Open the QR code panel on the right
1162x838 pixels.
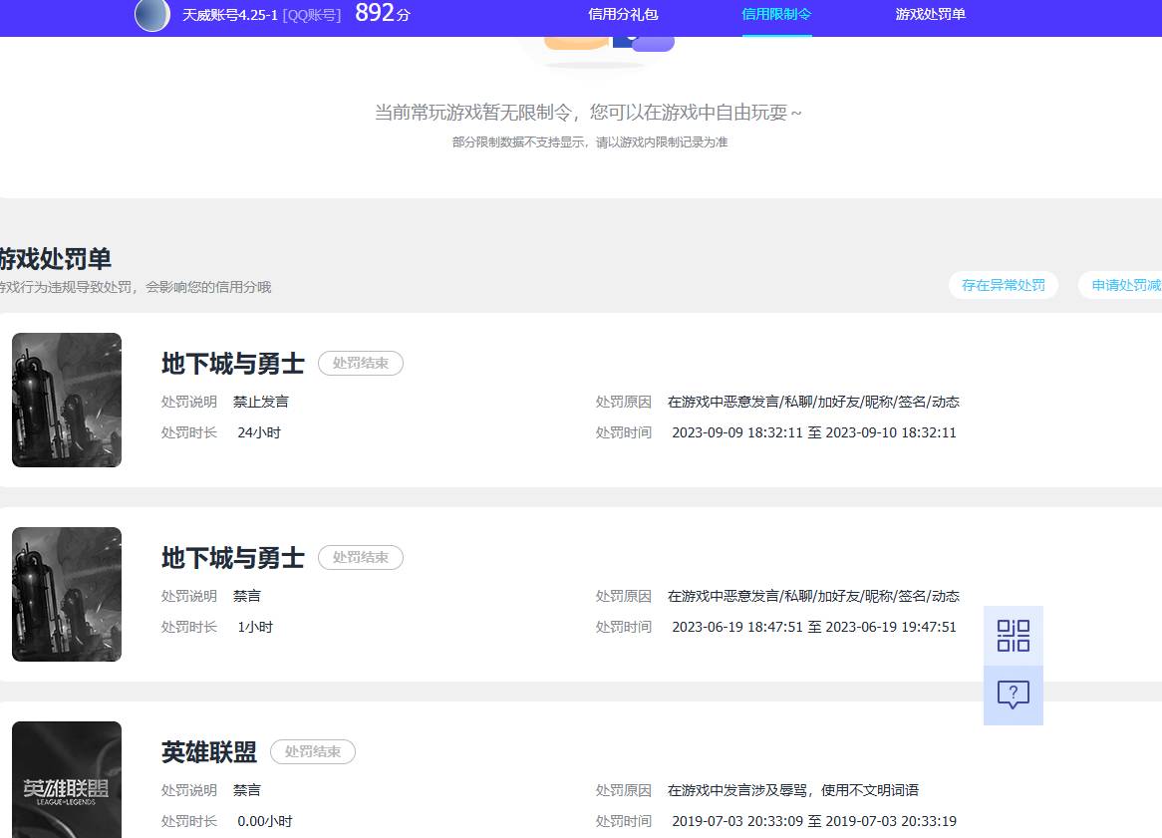pyautogui.click(x=1013, y=635)
